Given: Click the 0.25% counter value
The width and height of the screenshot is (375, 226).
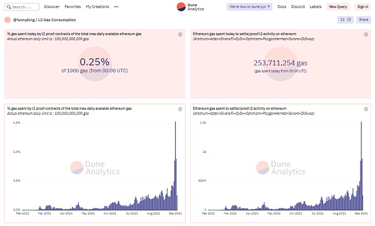Looking at the screenshot, I should [95, 62].
